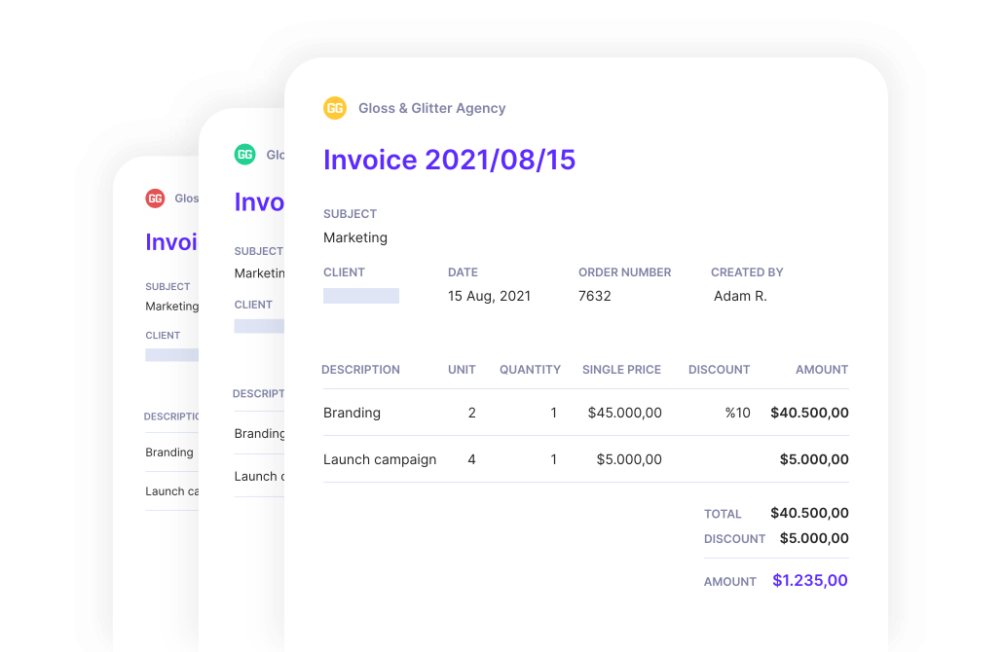
Task: Click the yellow GG logo on front invoice
Action: (x=335, y=108)
